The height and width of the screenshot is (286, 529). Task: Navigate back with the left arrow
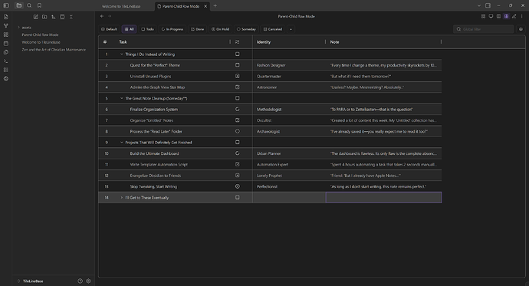point(102,16)
